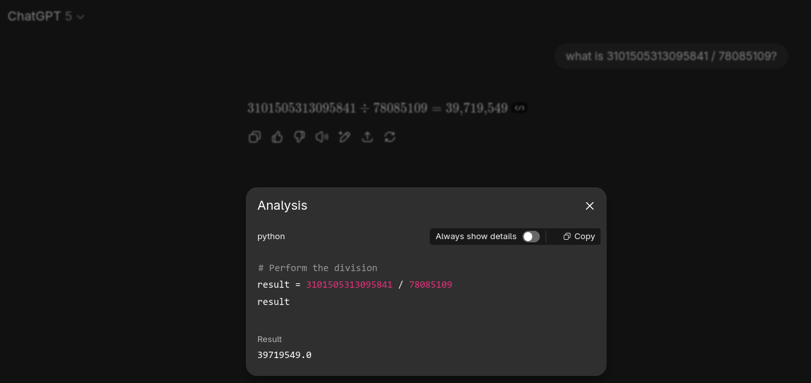Give the response a thumbs up

[277, 137]
